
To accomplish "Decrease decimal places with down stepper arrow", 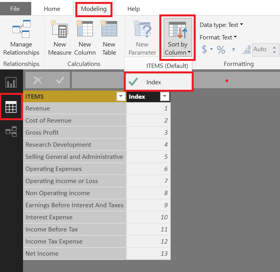I will click(x=274, y=52).
